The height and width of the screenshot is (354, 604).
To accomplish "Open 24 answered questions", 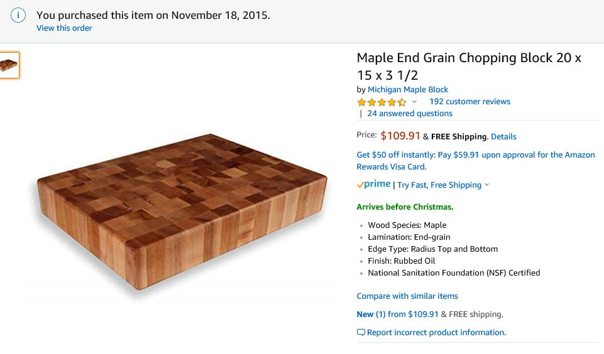I will (410, 114).
